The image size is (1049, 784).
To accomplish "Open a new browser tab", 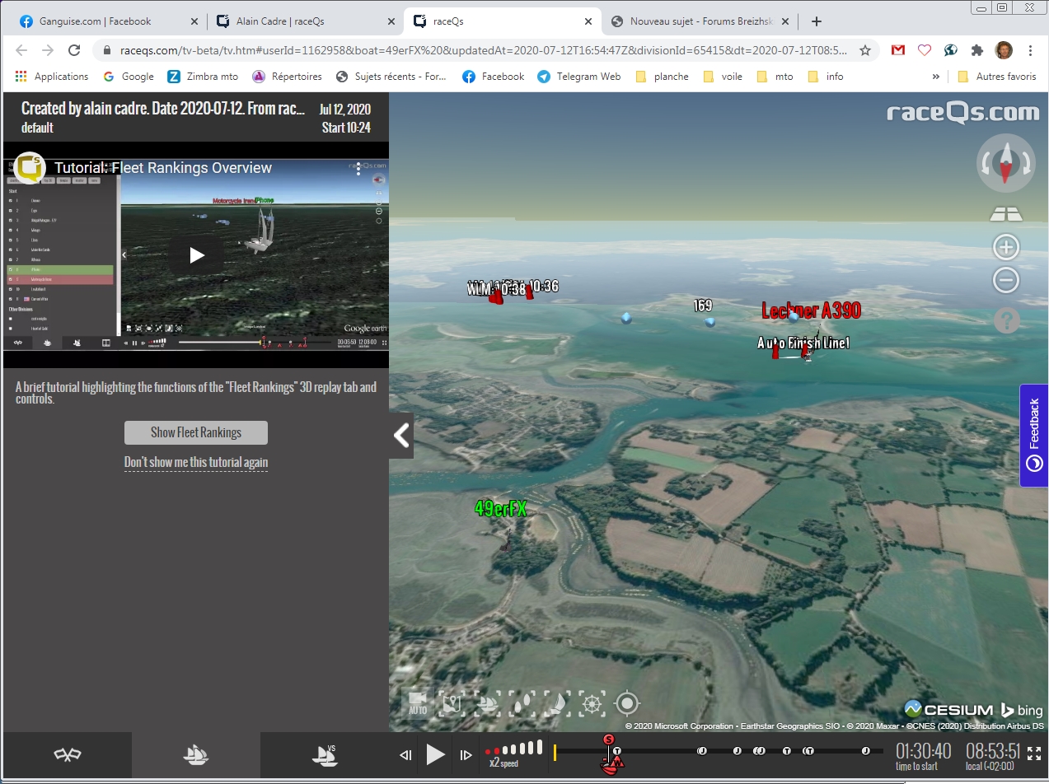I will (x=816, y=21).
